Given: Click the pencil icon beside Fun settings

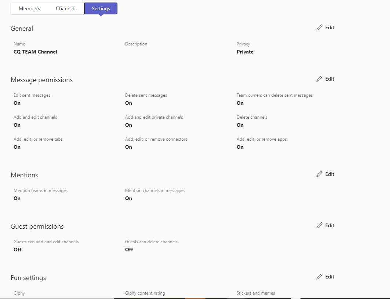Looking at the screenshot, I should (x=320, y=276).
